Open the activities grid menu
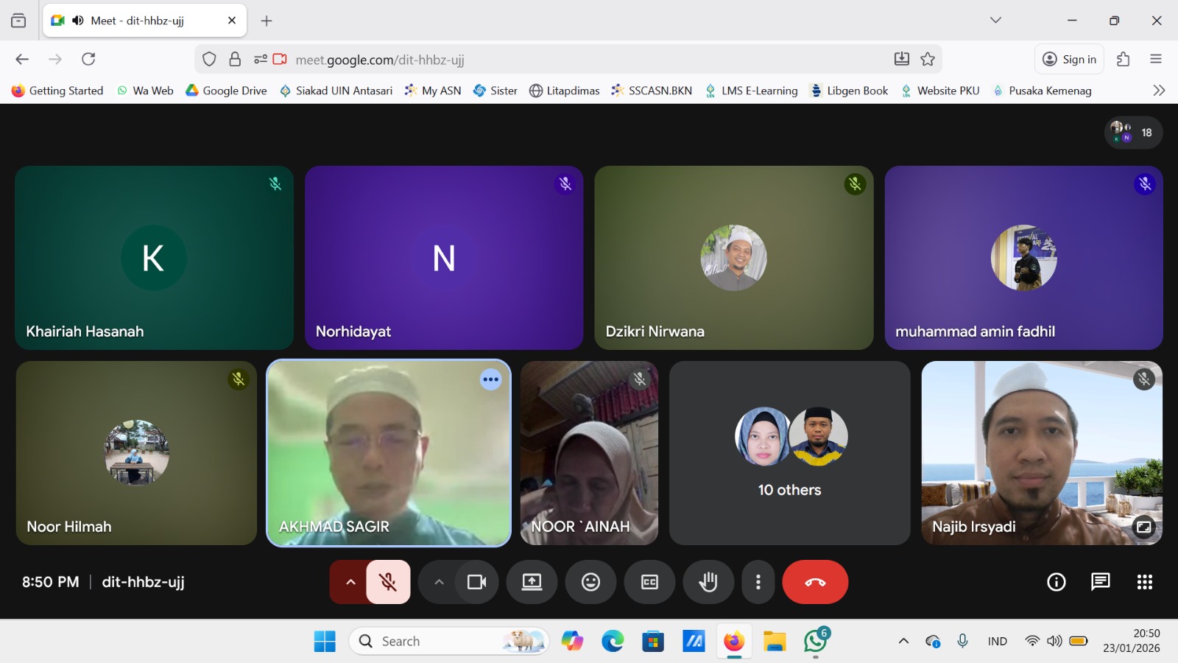 [1145, 582]
